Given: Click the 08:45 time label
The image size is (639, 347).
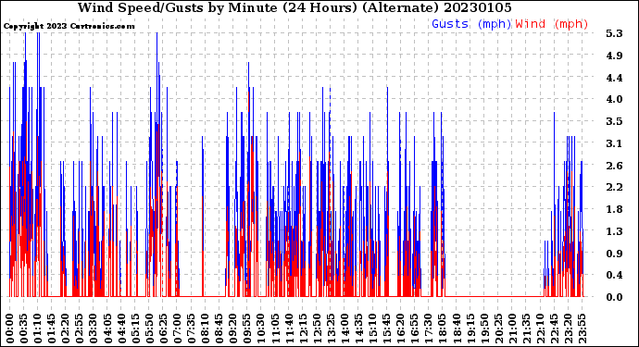Looking at the screenshot, I should tap(219, 328).
